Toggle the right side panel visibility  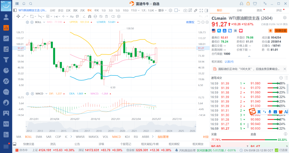(206, 10)
